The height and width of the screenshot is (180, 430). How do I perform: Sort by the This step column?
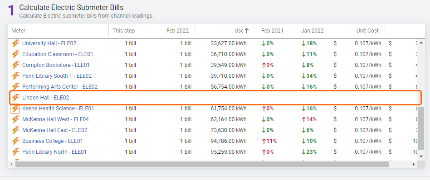(x=123, y=31)
